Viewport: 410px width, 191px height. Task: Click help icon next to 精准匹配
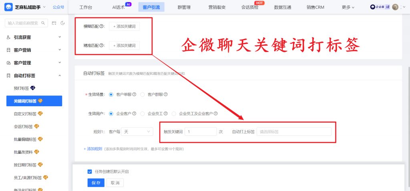click(102, 45)
